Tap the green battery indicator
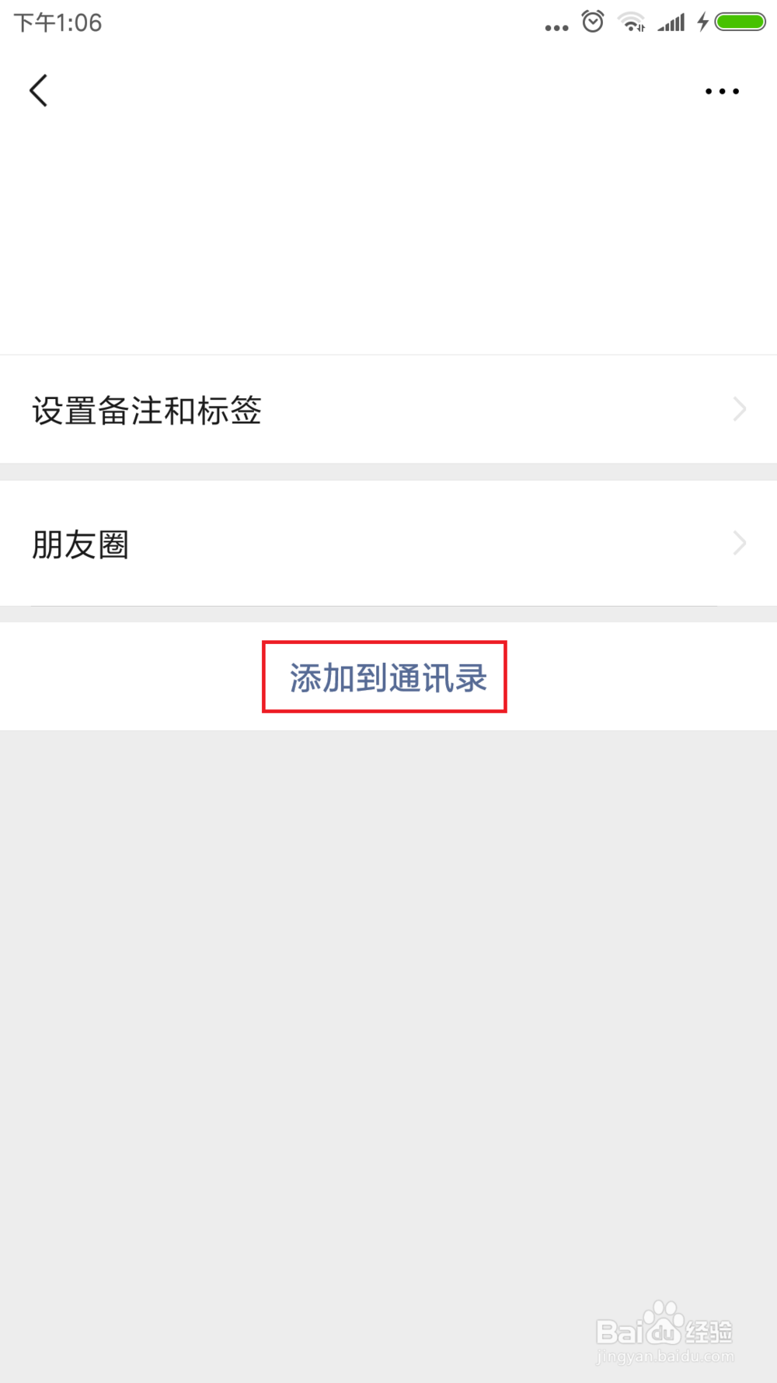The image size is (777, 1383). 740,22
